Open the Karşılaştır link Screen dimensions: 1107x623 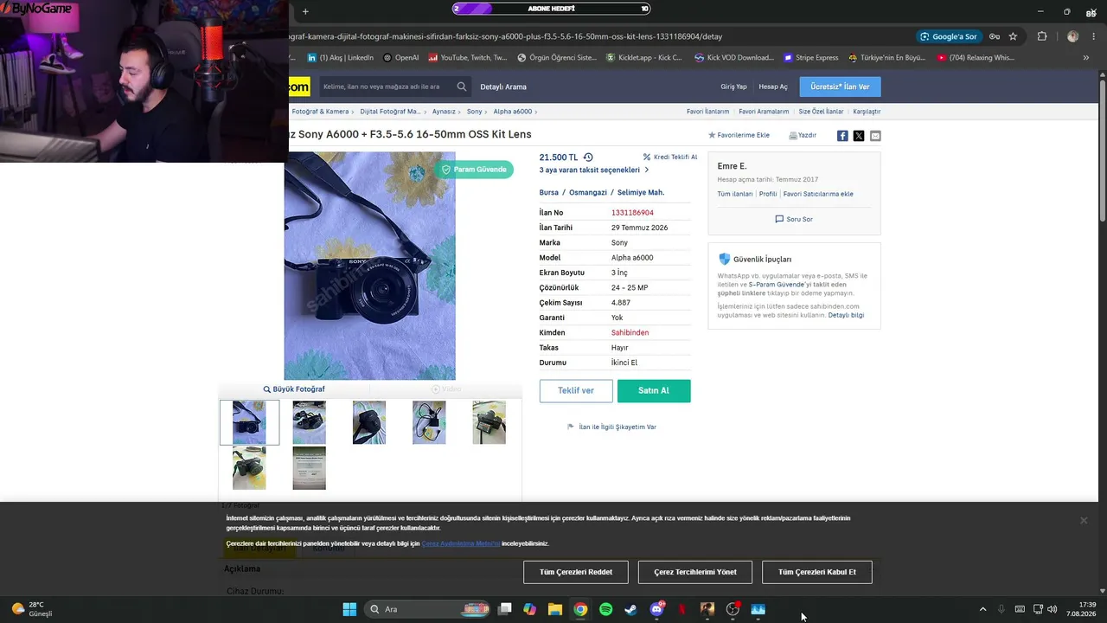point(867,112)
